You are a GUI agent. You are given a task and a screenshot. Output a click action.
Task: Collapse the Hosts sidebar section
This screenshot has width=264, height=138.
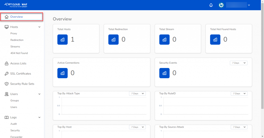point(39,27)
